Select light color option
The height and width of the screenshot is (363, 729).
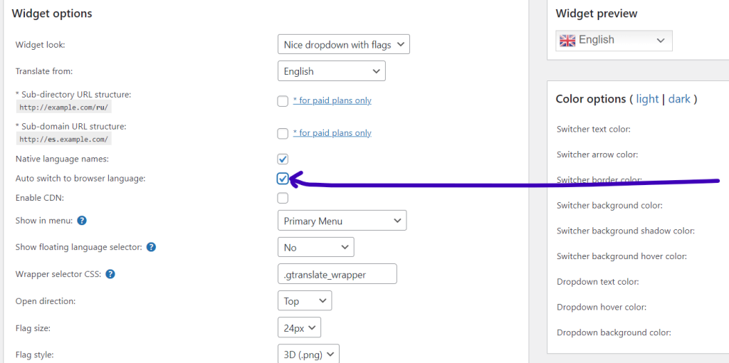click(x=647, y=99)
